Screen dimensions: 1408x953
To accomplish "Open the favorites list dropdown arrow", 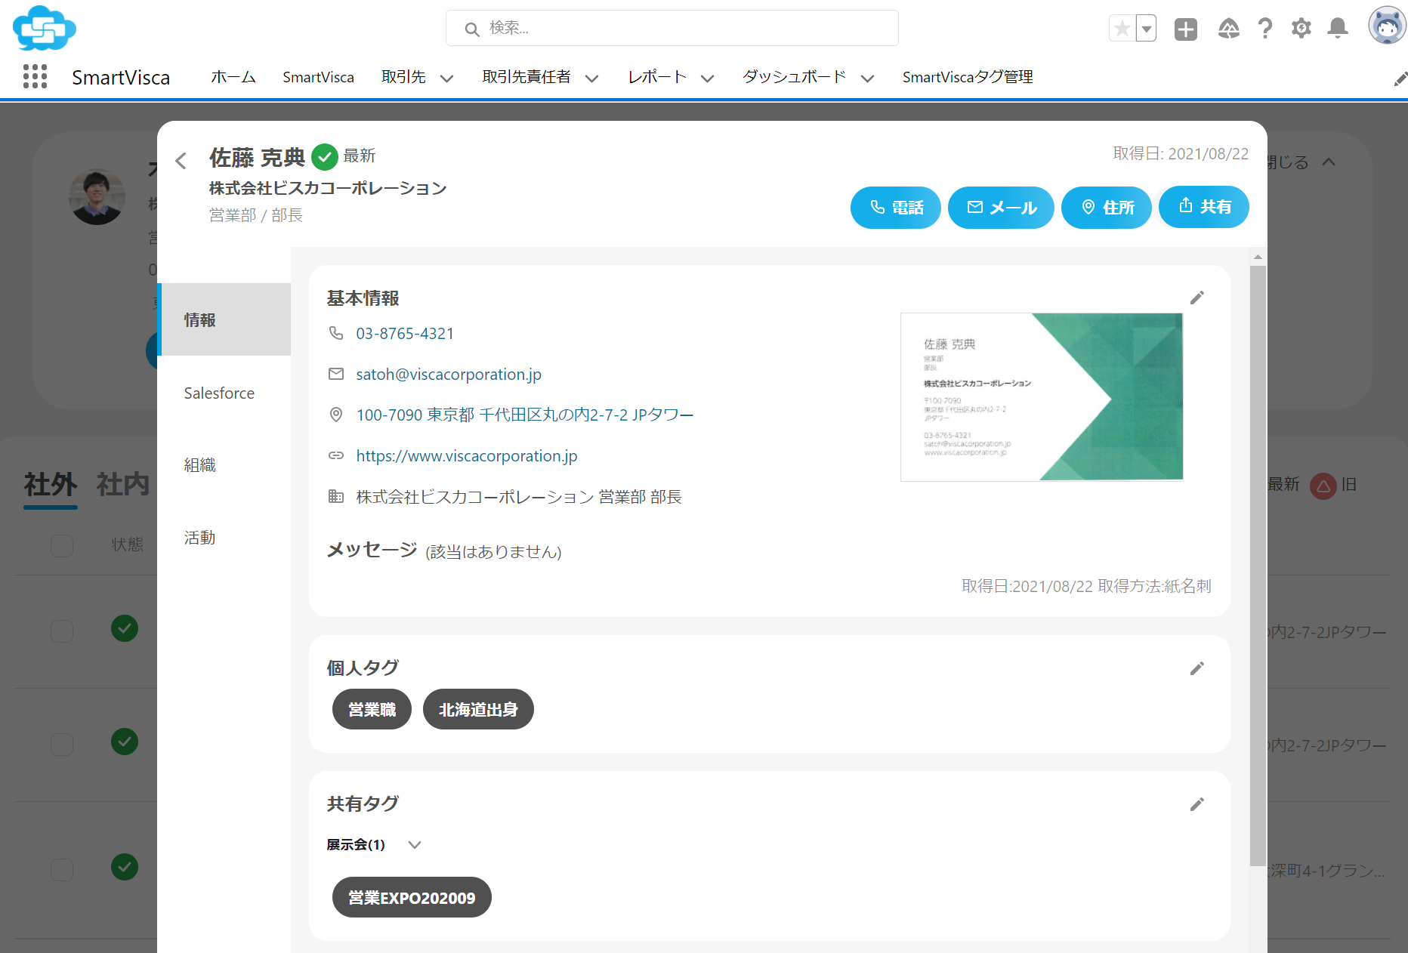I will (x=1147, y=29).
